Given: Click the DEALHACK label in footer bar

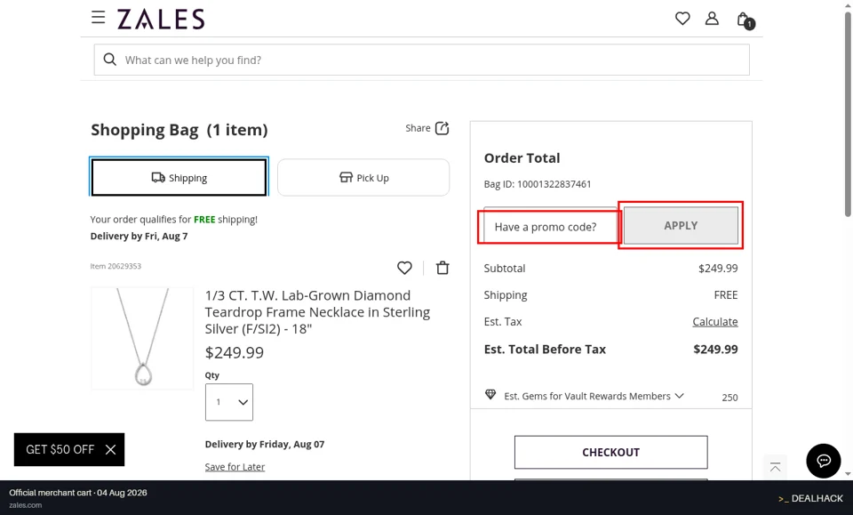Looking at the screenshot, I should pyautogui.click(x=810, y=498).
